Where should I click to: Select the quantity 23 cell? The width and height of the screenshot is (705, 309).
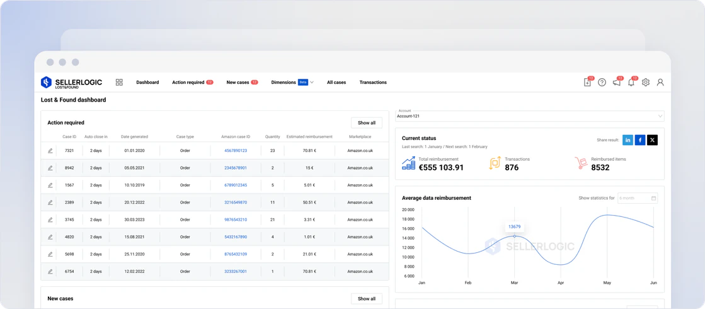[x=272, y=151]
